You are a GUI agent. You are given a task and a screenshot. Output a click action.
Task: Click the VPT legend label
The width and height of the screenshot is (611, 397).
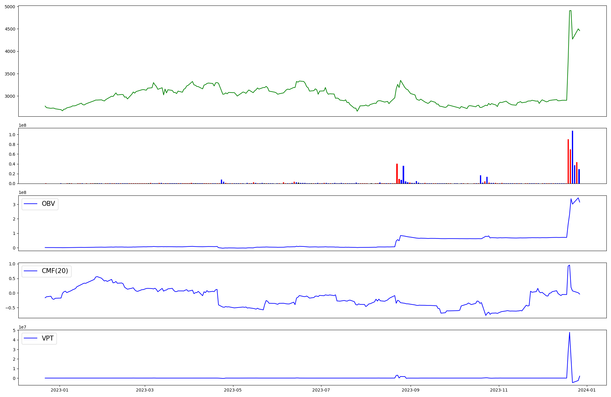point(48,338)
